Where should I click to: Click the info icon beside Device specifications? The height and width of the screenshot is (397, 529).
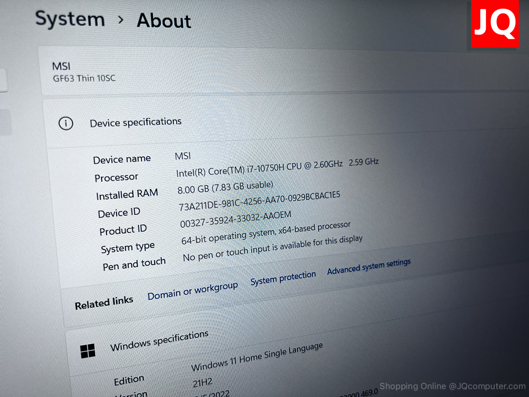(66, 124)
